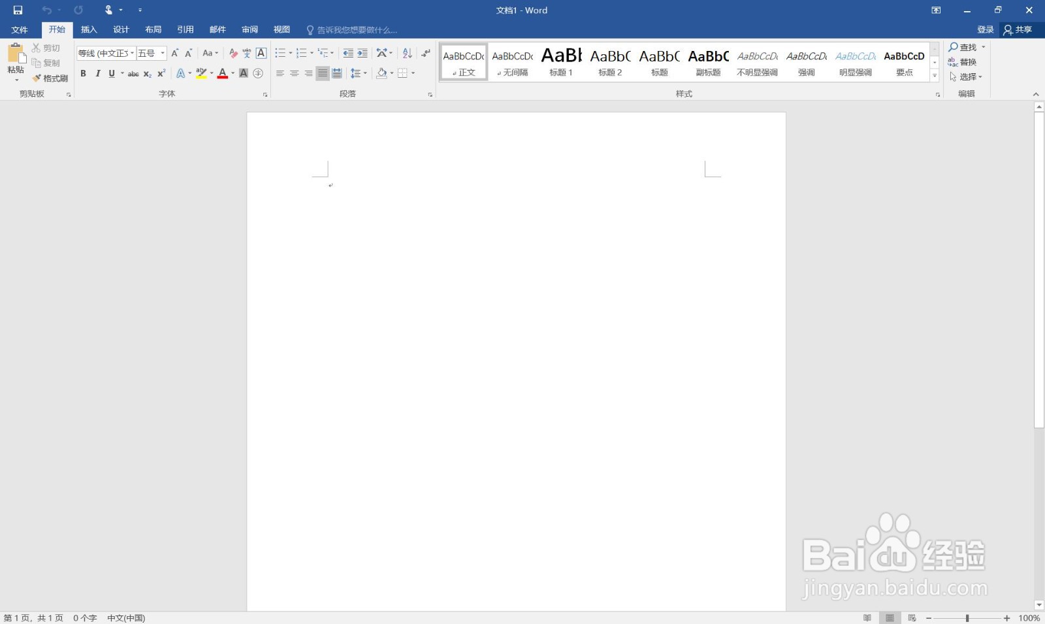Open the Select (选择) dropdown
Screen dimensions: 1045x624
click(966, 77)
